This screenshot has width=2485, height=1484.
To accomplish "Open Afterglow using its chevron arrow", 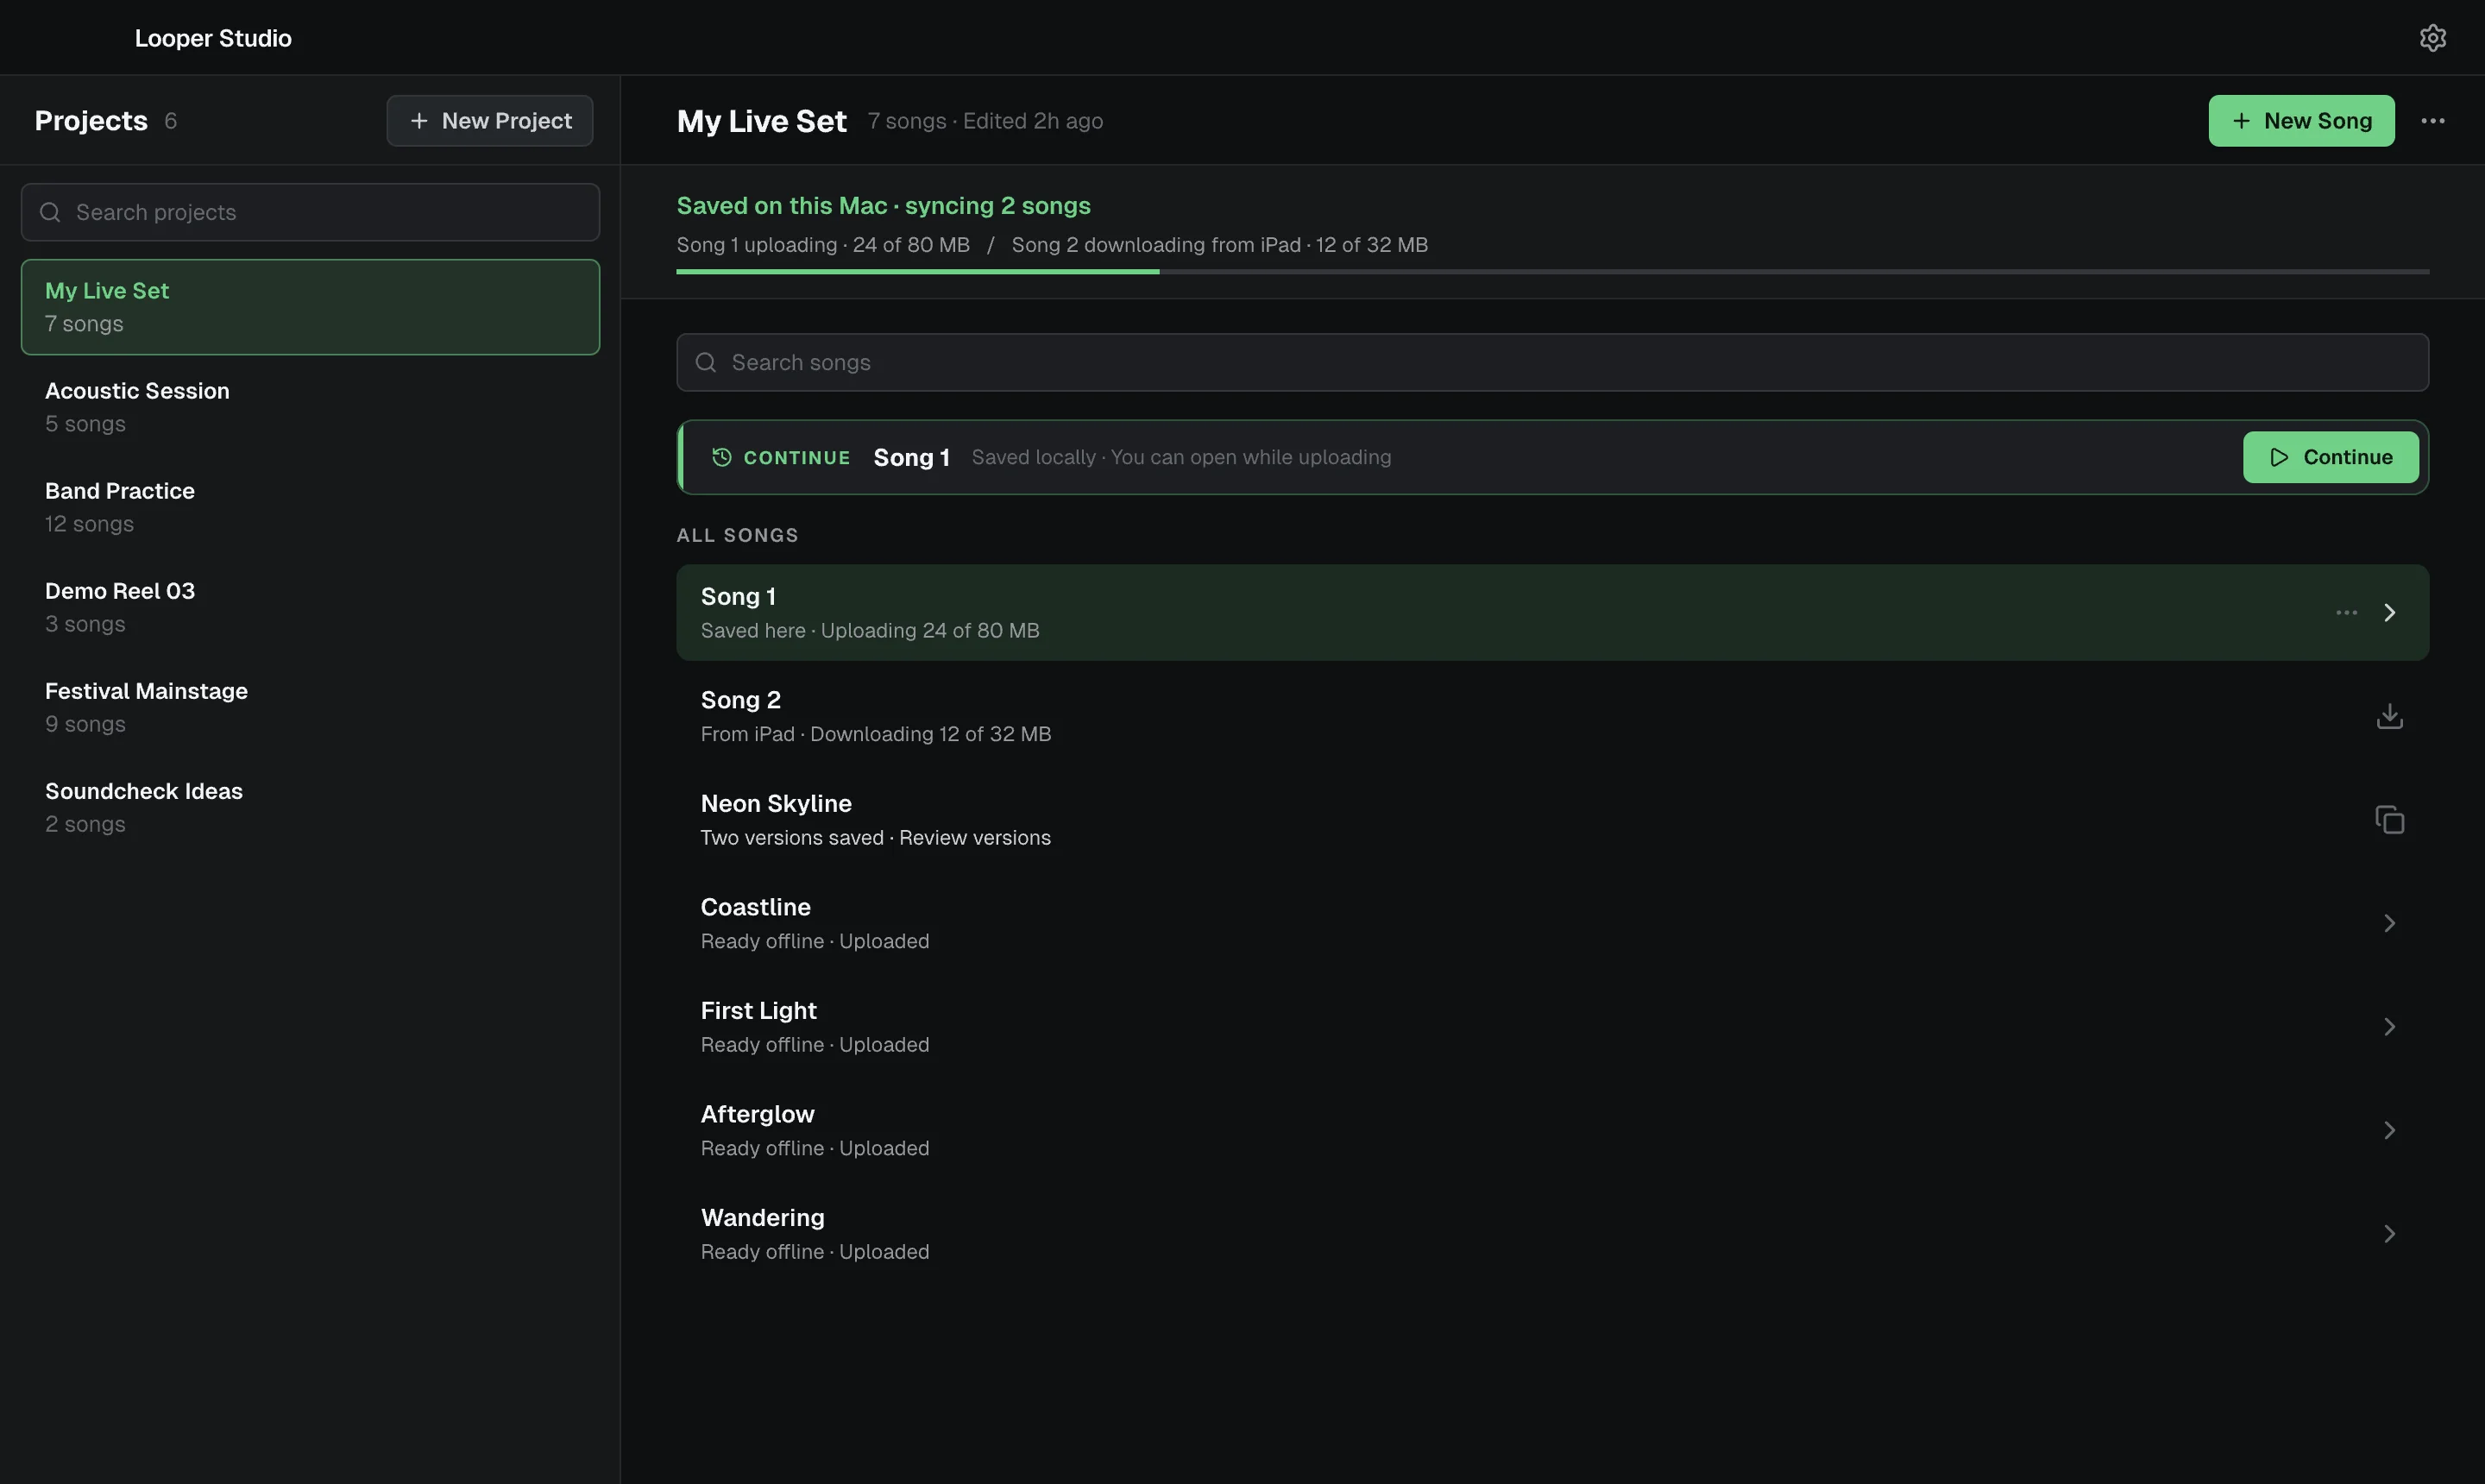I will point(2389,1130).
